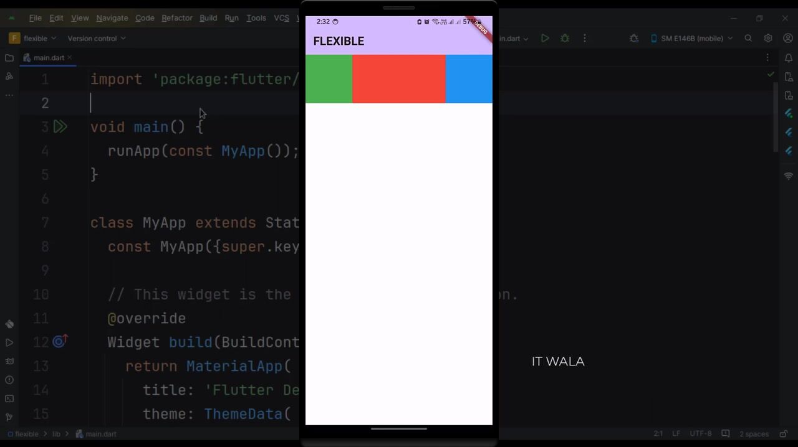The image size is (798, 447).
Task: Open the Problems tool window icon
Action: tap(9, 380)
